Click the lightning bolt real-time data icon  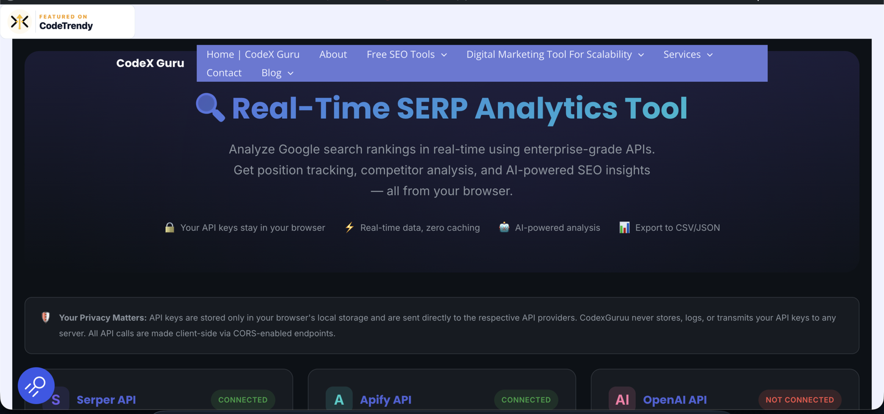tap(349, 227)
